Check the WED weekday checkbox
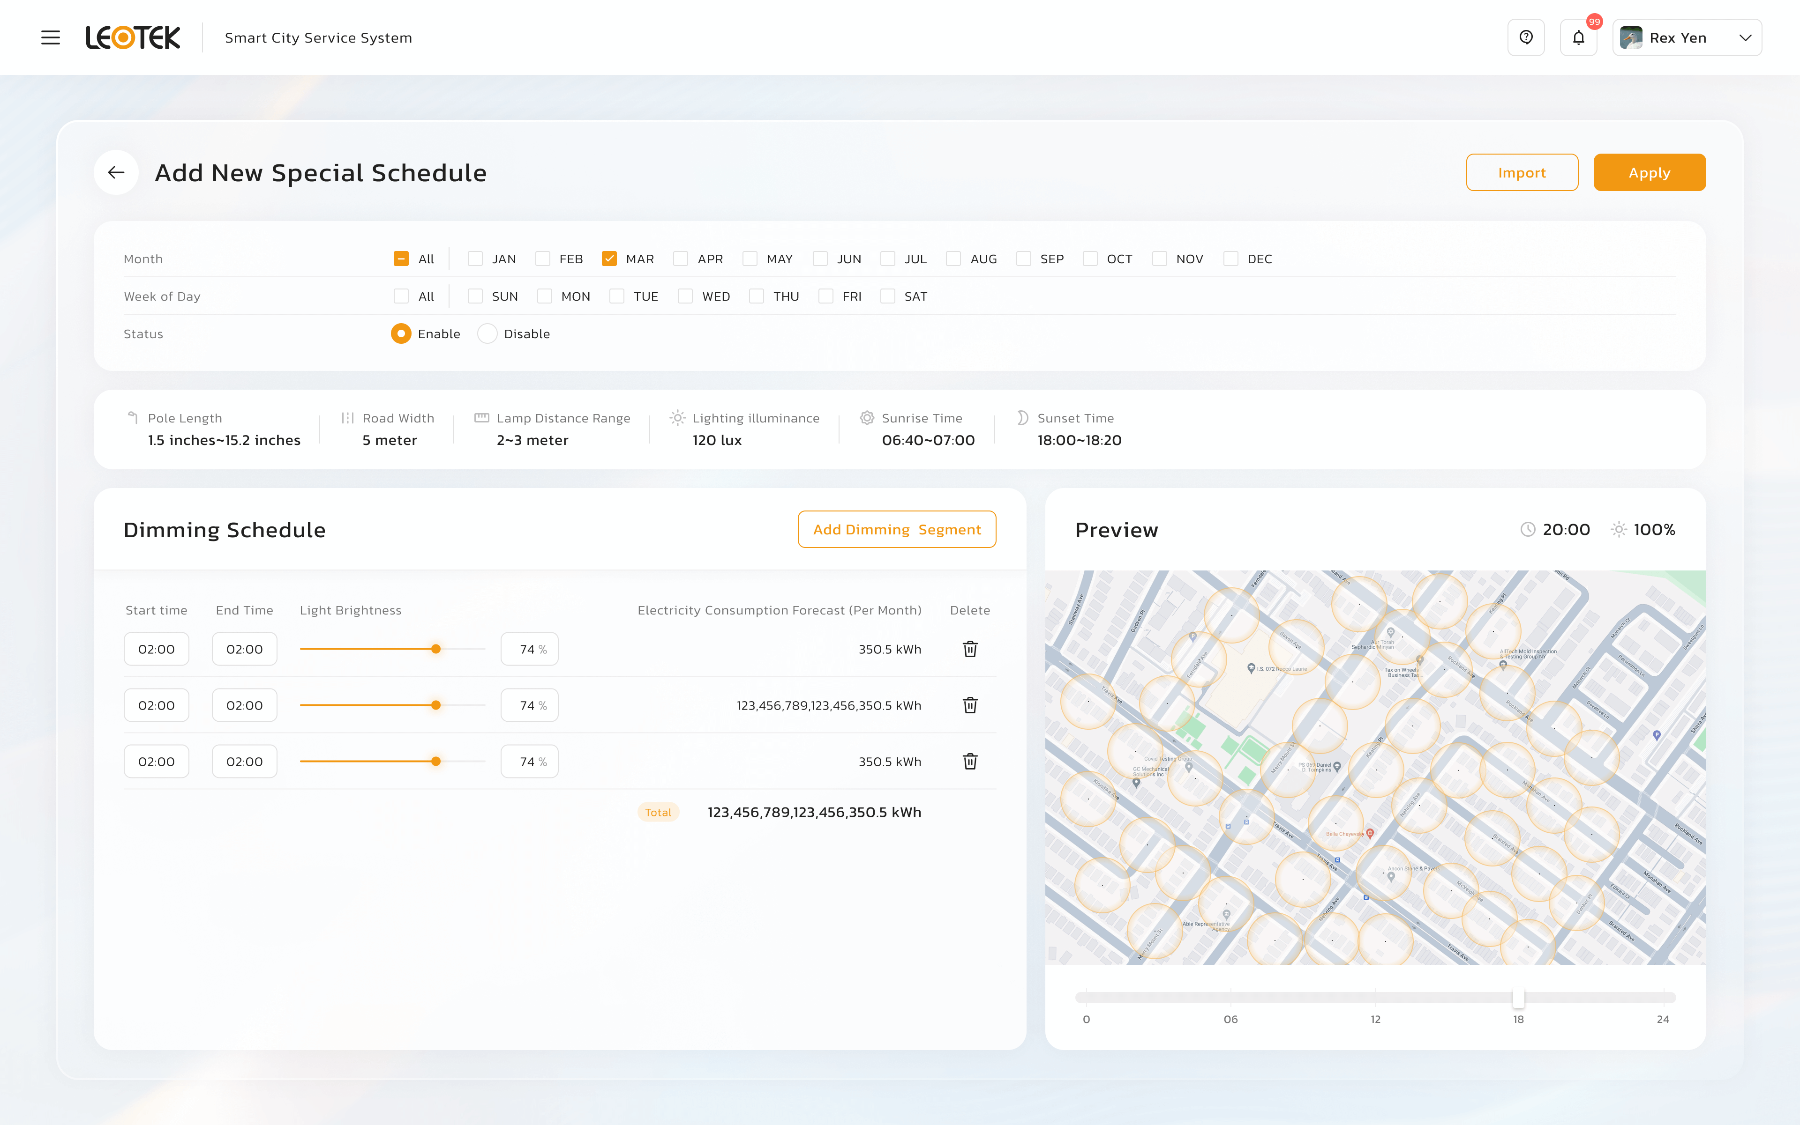 685,296
